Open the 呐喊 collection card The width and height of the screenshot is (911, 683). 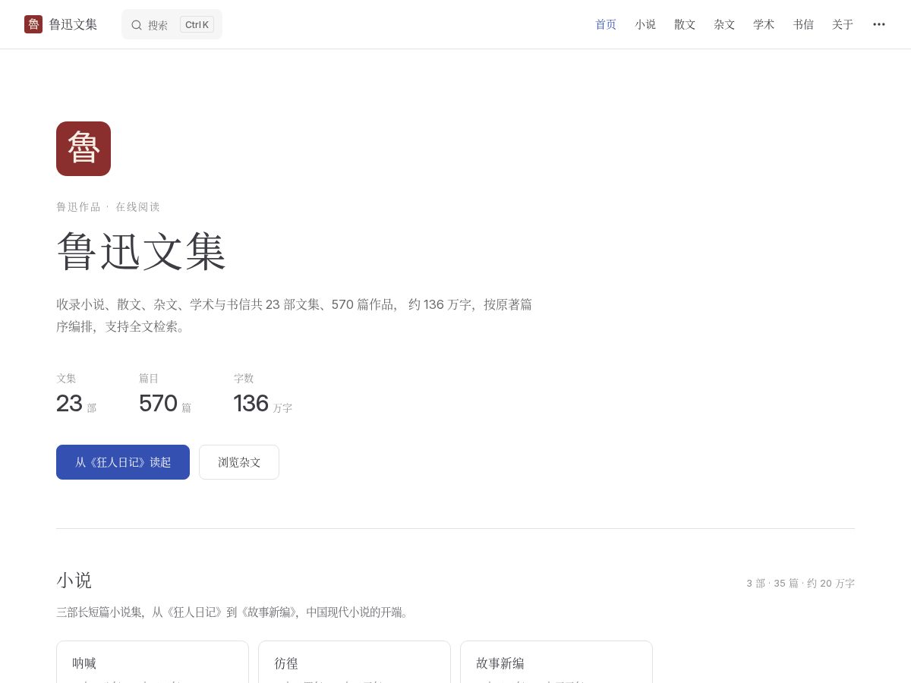[x=153, y=662]
